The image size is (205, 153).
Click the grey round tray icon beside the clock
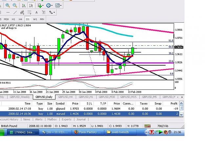[170, 132]
